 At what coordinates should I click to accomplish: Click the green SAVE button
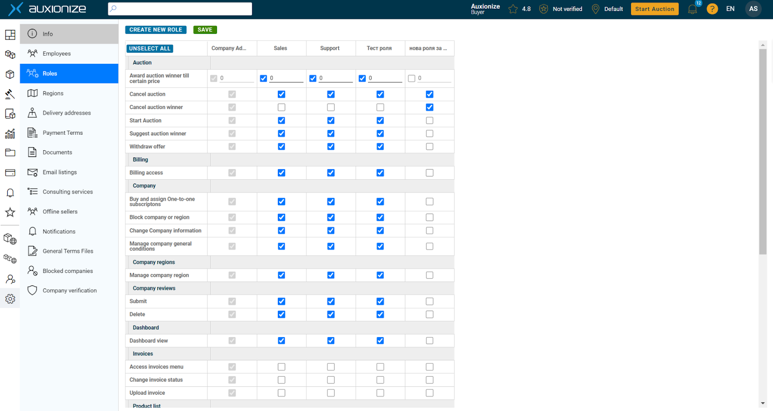[205, 30]
